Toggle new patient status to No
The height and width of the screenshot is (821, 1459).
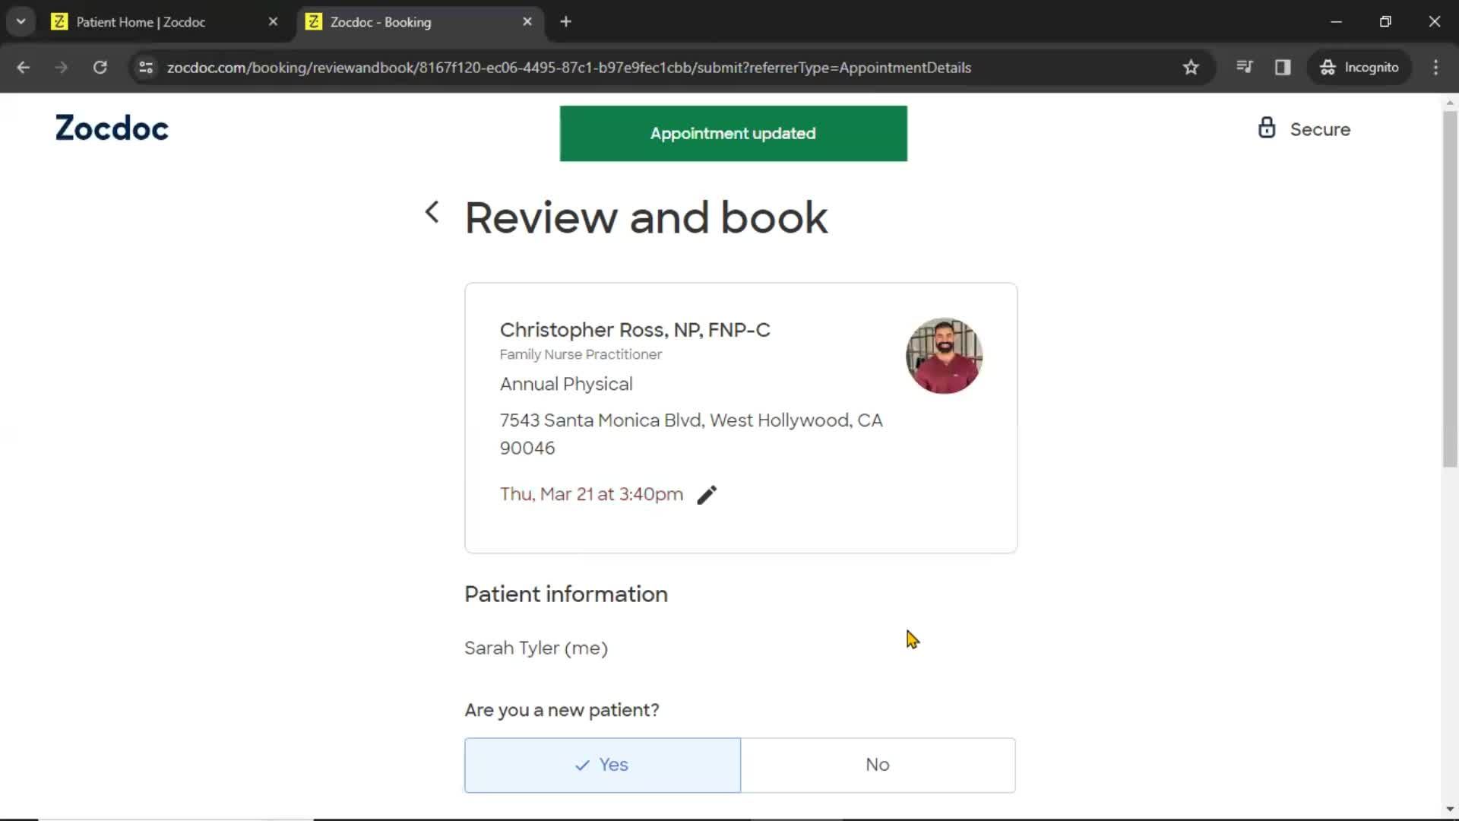878,764
